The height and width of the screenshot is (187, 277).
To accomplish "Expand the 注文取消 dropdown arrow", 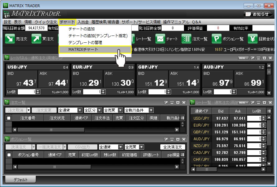I will (x=29, y=110).
